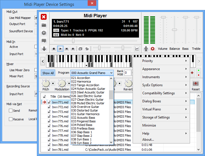
Task: Click the Volume slider handle
Action: pyautogui.click(x=163, y=18)
